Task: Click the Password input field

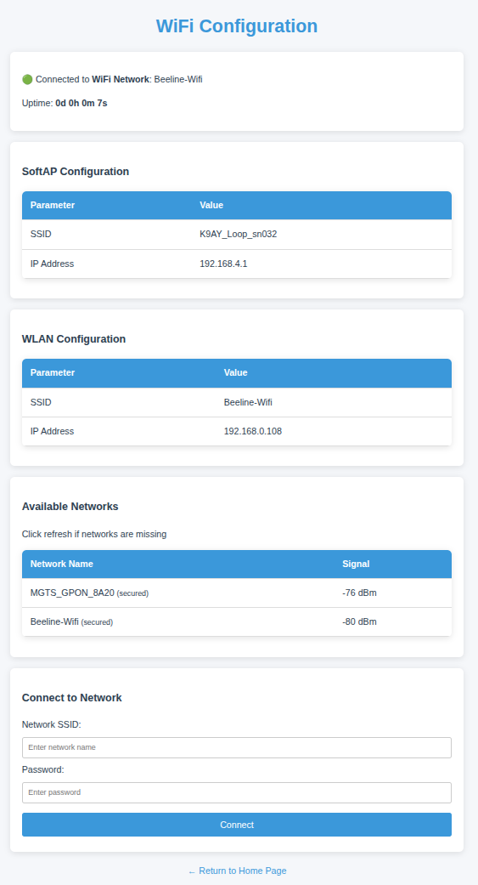Action: pyautogui.click(x=237, y=792)
